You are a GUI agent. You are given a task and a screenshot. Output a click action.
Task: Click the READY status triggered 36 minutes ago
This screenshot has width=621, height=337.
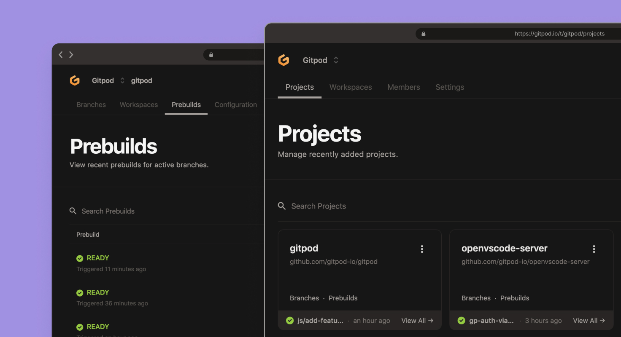(92, 292)
